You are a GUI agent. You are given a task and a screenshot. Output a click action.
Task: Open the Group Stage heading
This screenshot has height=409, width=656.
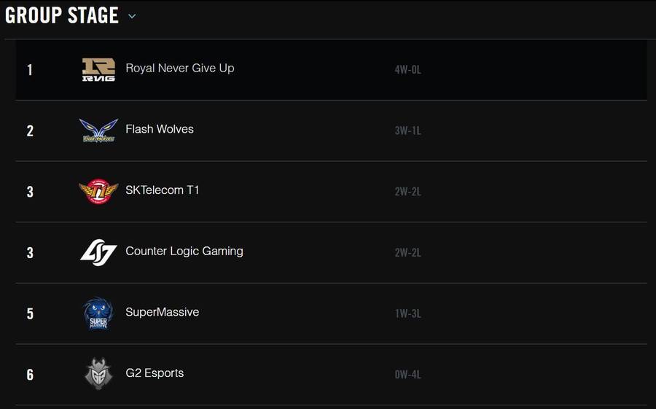[62, 15]
